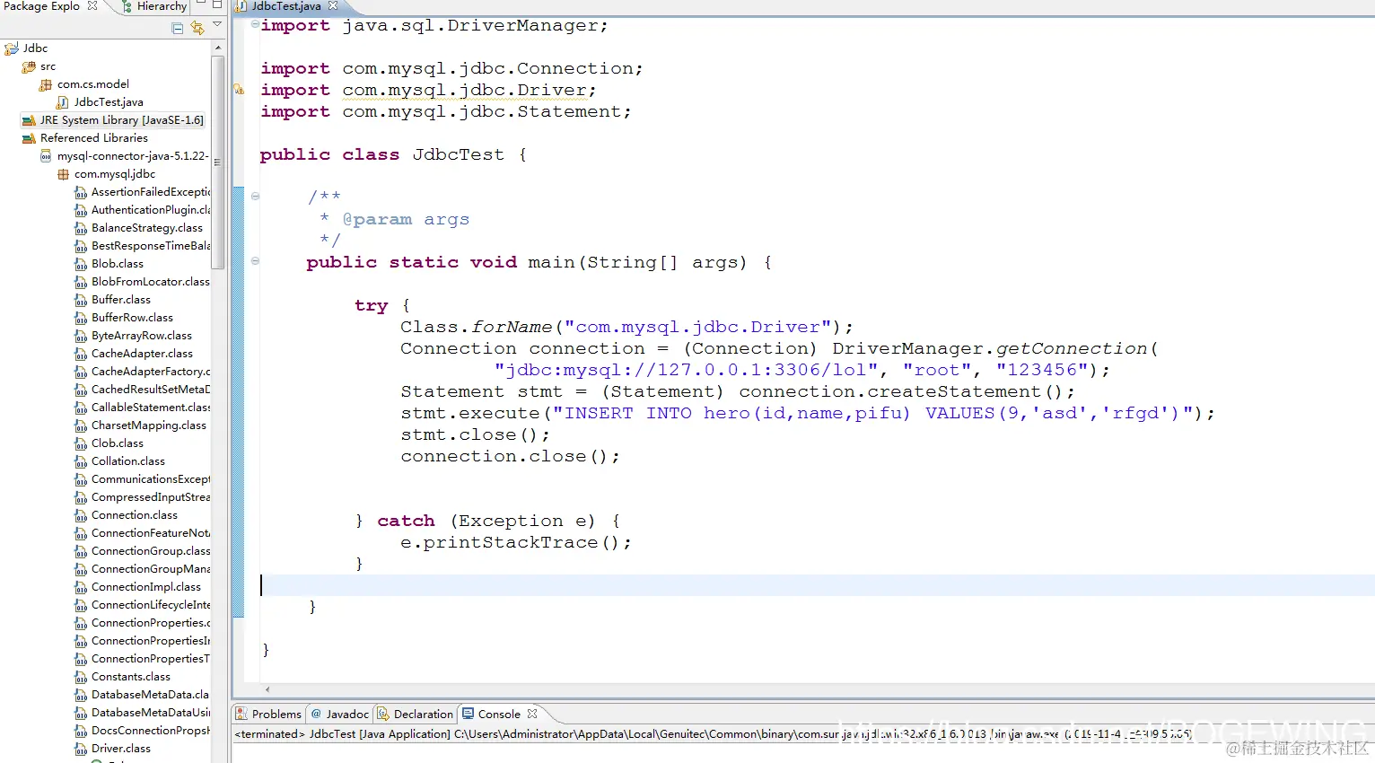Select ConnectionImpl.class in the tree
This screenshot has height=763, width=1375.
[146, 587]
